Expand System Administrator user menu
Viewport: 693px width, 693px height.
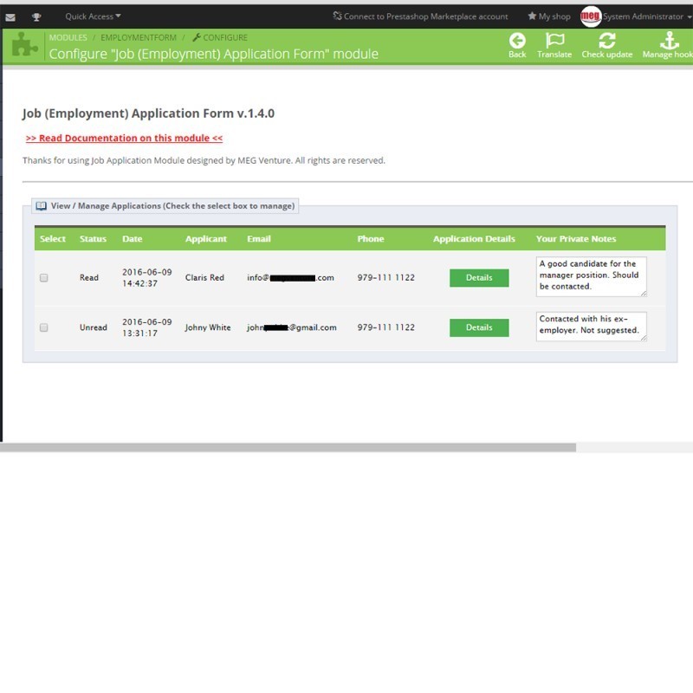[x=647, y=16]
